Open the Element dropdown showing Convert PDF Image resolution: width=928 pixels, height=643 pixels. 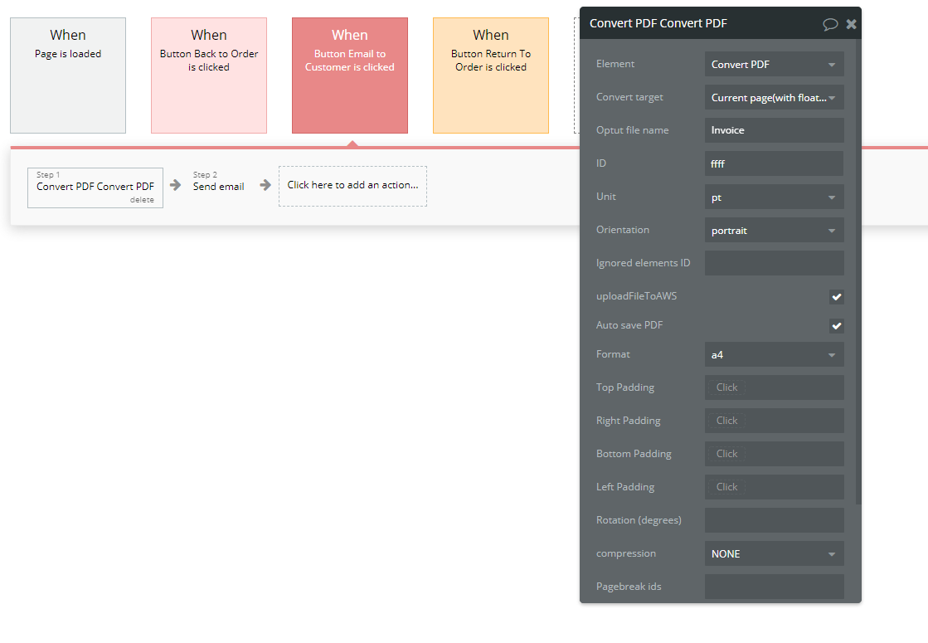coord(774,64)
